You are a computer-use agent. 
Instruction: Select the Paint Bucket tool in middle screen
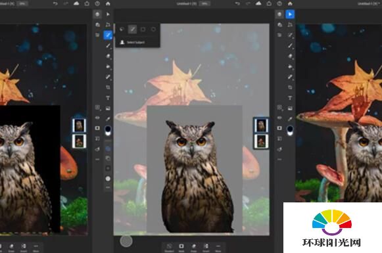108,66
